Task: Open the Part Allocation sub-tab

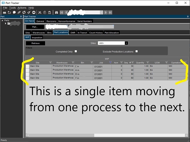Action: (x=112, y=33)
